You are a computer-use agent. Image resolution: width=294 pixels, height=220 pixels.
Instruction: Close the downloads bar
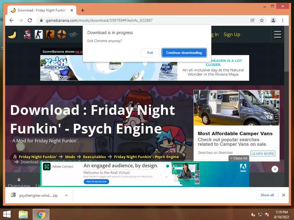point(283,195)
